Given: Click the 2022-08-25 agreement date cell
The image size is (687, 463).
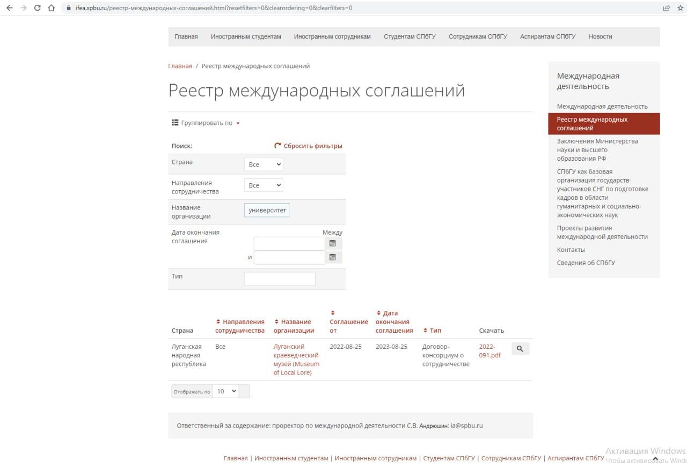Looking at the screenshot, I should click(x=346, y=347).
